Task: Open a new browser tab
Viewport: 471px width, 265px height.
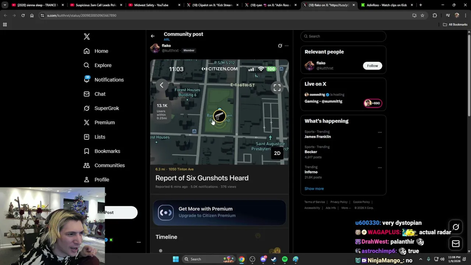Action: click(x=421, y=5)
